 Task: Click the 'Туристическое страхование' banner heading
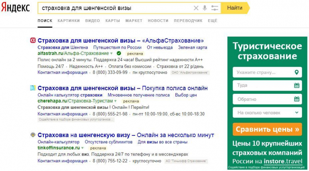pyautogui.click(x=267, y=51)
